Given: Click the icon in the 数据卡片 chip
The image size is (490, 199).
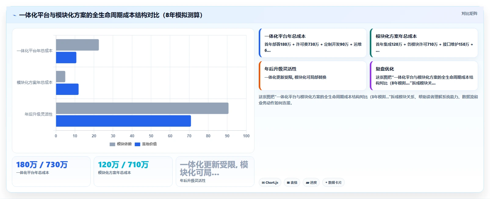Looking at the screenshot, I should coord(326,183).
